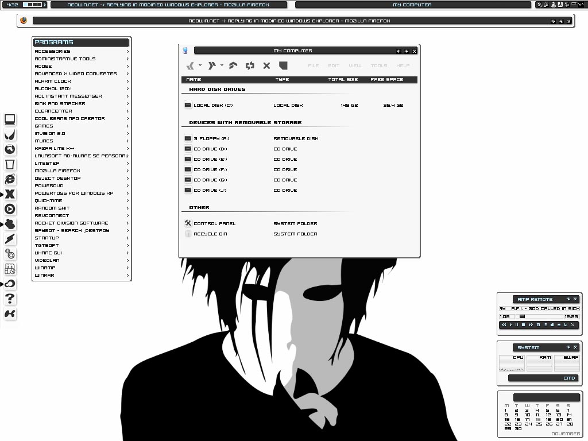This screenshot has width=588, height=441.
Task: Open the mIRC icon in the left dock
Action: (10, 269)
